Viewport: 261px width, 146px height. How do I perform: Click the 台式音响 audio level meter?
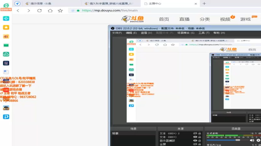pos(234,136)
